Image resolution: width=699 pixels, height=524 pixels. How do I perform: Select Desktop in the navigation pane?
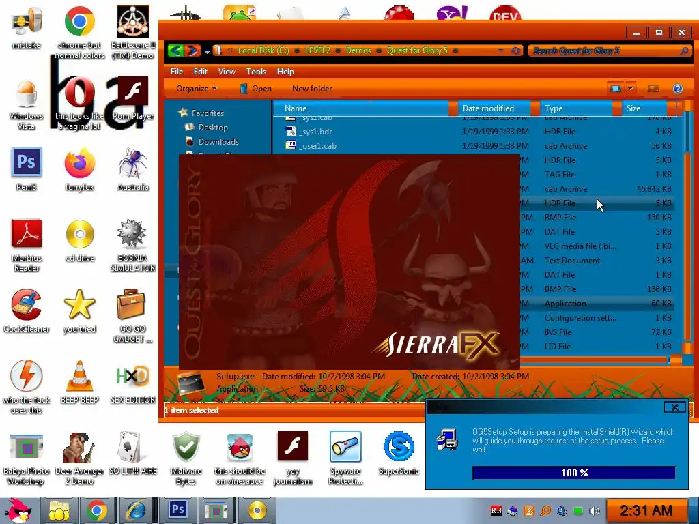coord(213,128)
